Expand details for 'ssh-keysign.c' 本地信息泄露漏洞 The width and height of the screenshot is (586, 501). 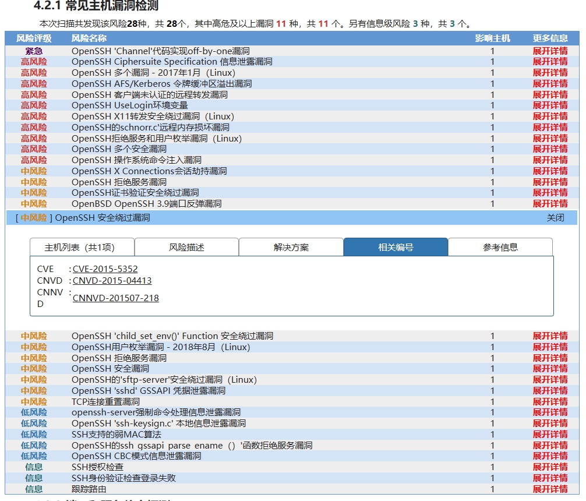(550, 424)
